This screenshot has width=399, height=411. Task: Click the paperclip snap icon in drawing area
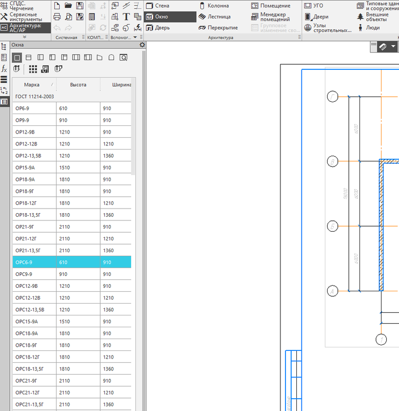(383, 47)
